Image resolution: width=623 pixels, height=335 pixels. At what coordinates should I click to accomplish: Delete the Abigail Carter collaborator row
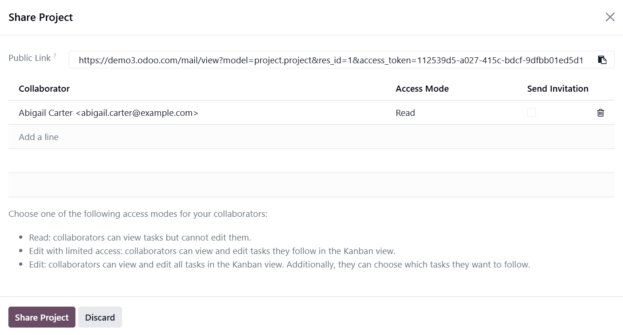pos(601,113)
